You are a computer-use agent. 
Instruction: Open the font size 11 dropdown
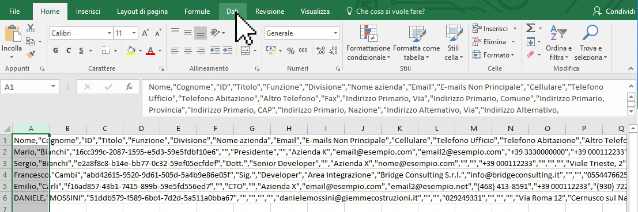pos(134,33)
